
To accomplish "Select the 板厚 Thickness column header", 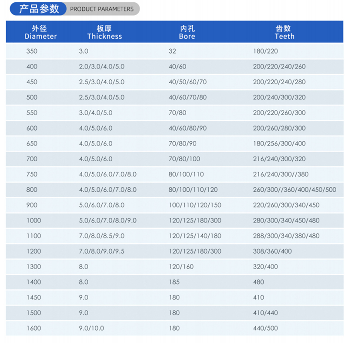I will click(104, 32).
